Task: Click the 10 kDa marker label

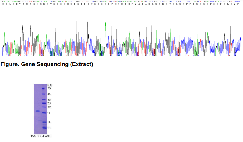Action: [49, 128]
